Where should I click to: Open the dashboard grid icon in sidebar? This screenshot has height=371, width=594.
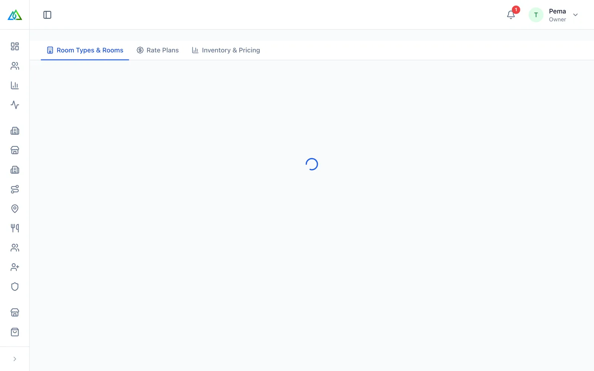pyautogui.click(x=15, y=46)
